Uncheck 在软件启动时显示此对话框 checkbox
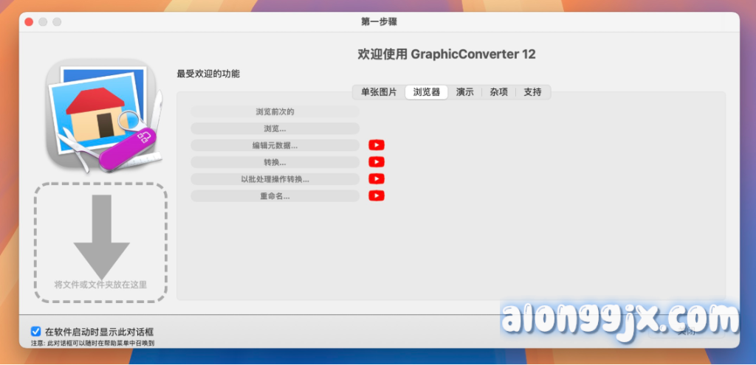Image resolution: width=756 pixels, height=365 pixels. click(35, 332)
